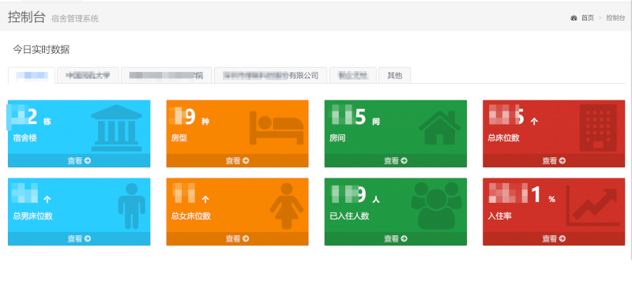
Task: Click the 总男床位数 label
Action: pos(32,216)
